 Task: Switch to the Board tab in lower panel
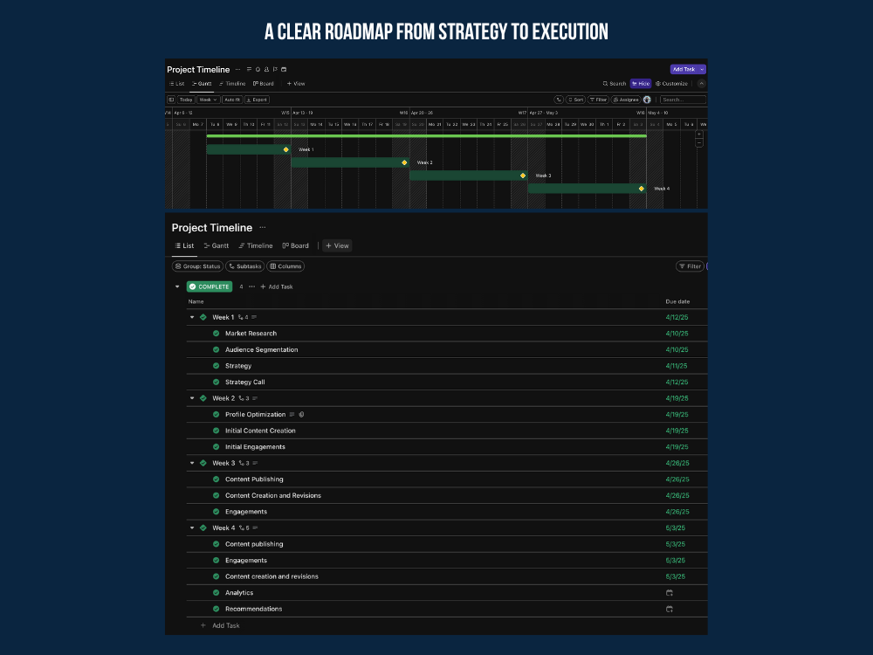pyautogui.click(x=296, y=245)
